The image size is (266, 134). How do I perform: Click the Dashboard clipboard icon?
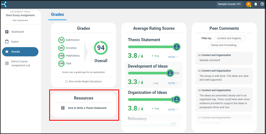[x=7, y=32]
